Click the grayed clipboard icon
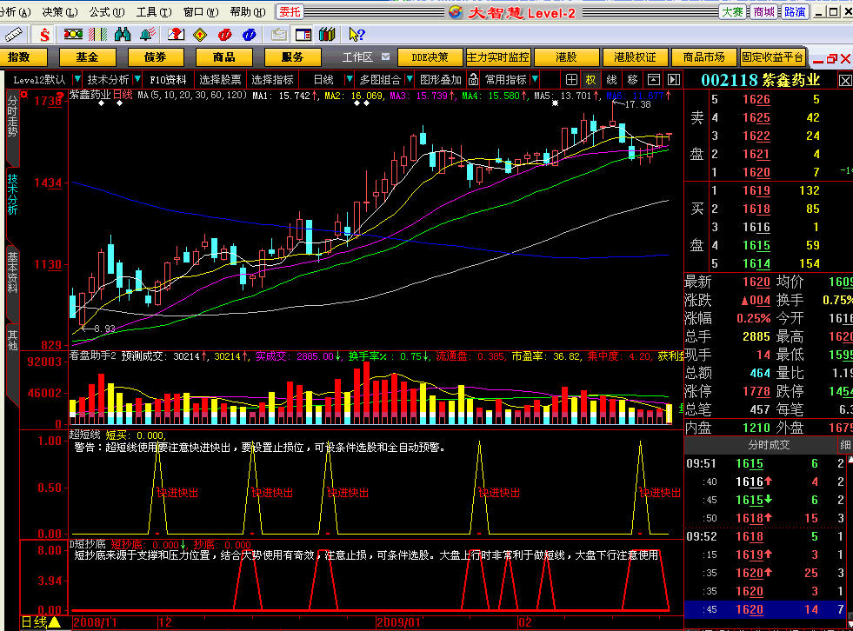The image size is (853, 631). point(278,35)
